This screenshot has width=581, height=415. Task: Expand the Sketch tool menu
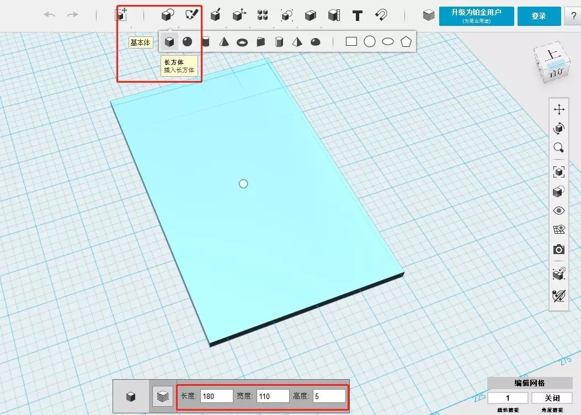(x=191, y=15)
